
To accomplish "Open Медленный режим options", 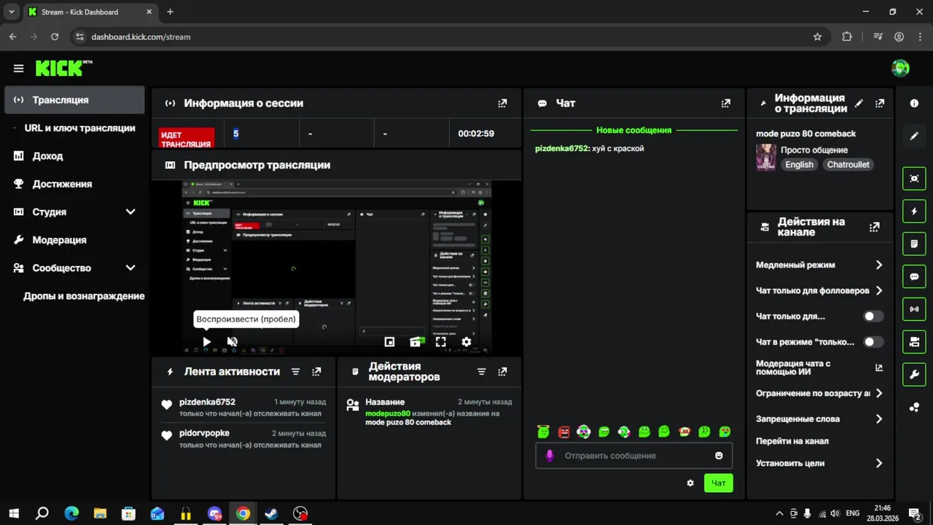I will coord(820,265).
